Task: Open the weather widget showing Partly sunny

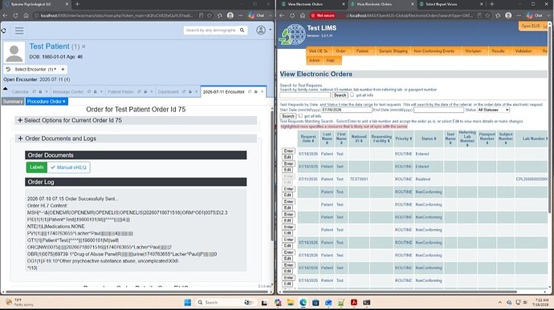Action: tap(19, 302)
